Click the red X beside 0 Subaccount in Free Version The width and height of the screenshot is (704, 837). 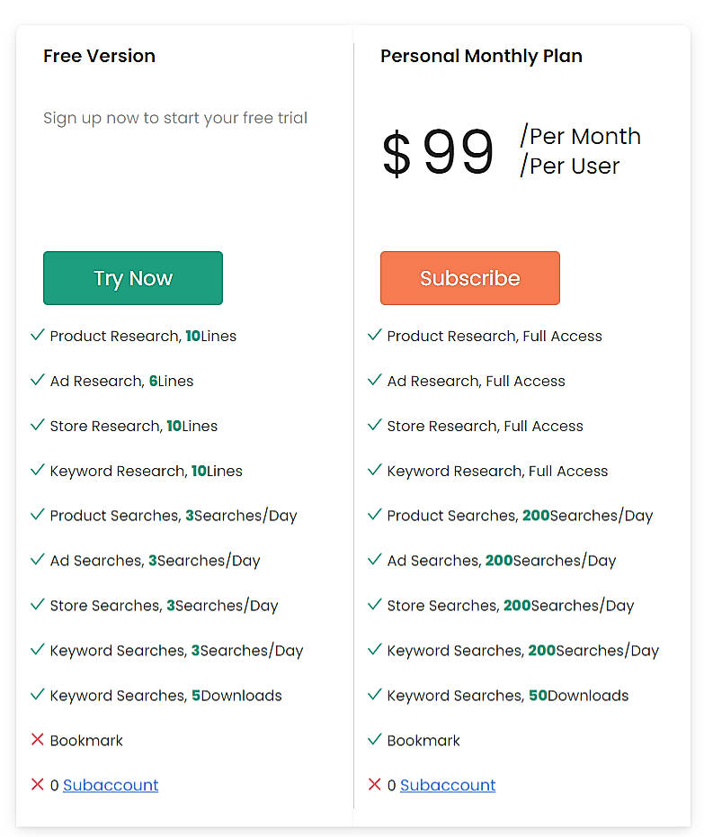[x=37, y=784]
